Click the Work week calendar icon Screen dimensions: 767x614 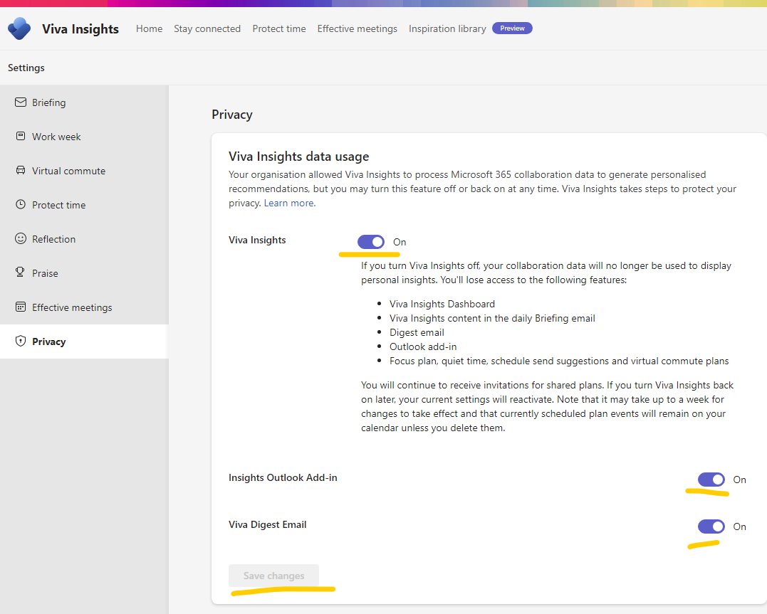coord(21,137)
